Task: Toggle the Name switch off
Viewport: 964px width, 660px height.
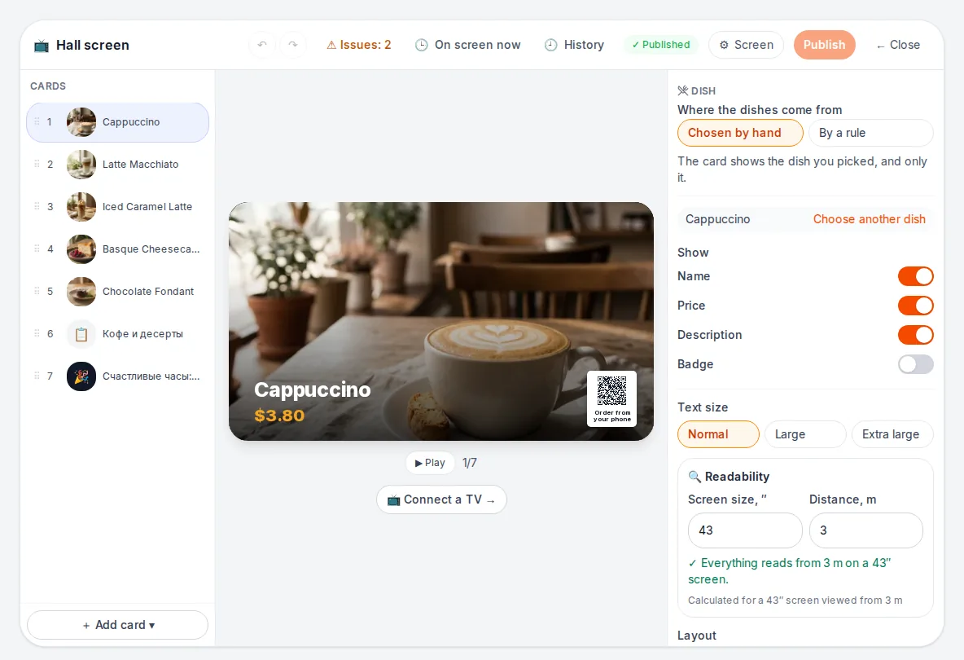Action: click(x=915, y=276)
